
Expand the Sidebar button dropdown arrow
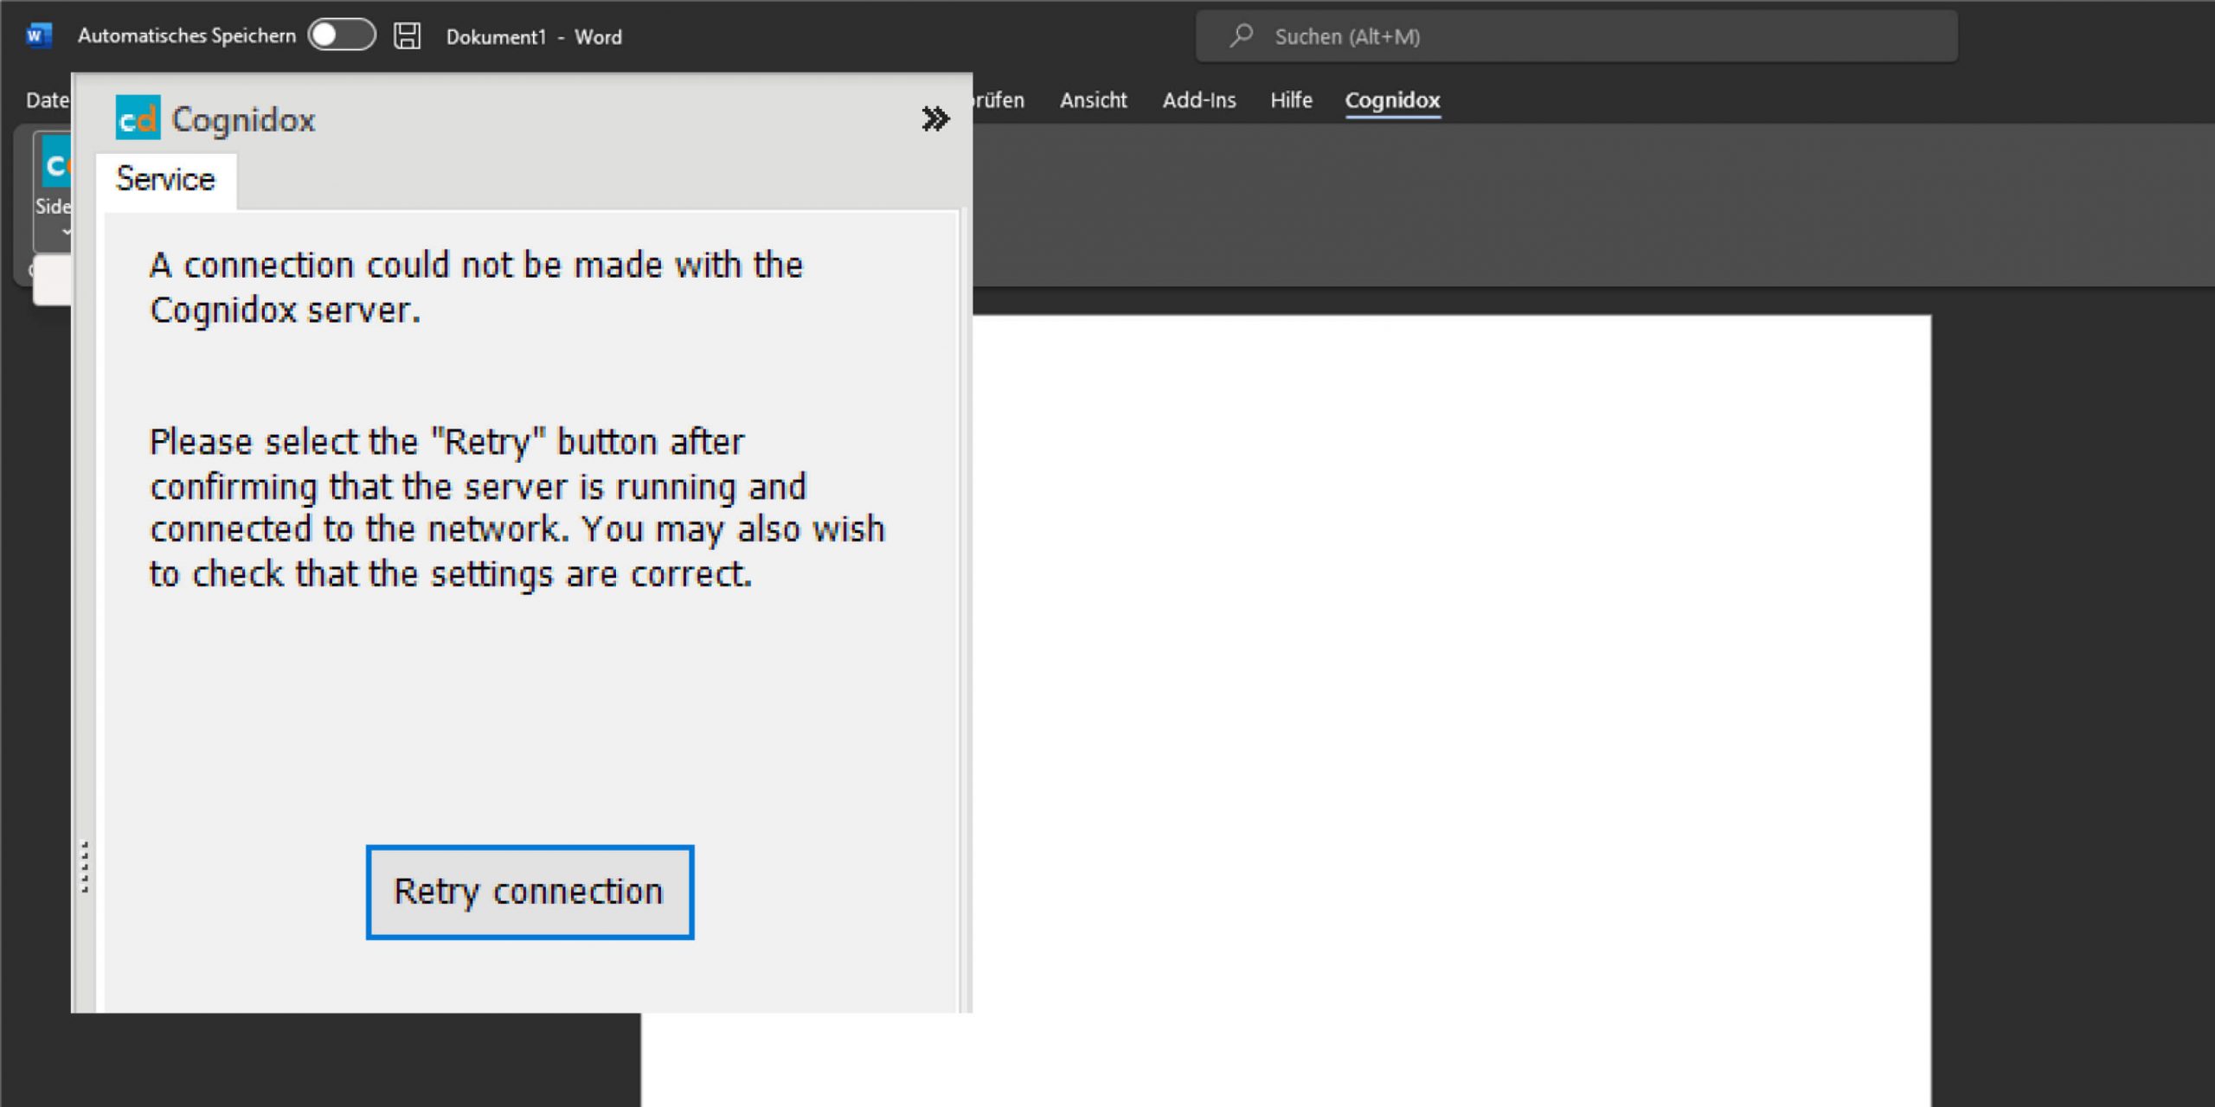coord(66,232)
